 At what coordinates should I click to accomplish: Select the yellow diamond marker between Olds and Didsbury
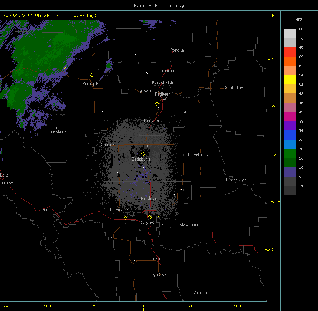[x=144, y=154]
